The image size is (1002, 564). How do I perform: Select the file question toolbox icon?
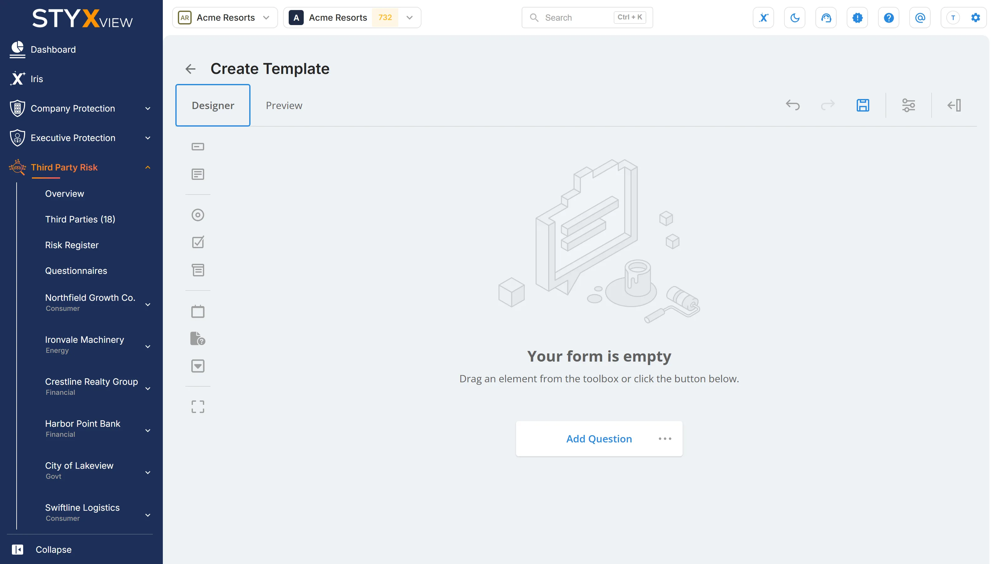(198, 339)
